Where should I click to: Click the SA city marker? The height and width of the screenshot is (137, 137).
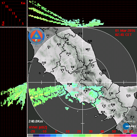click(112, 116)
